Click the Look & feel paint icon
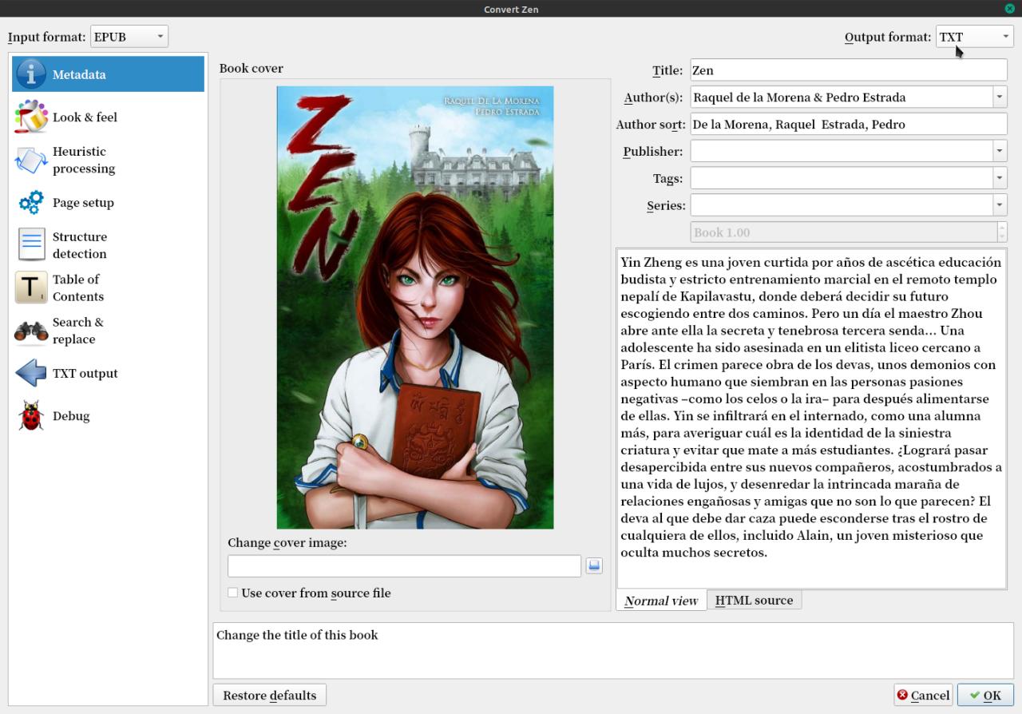Image resolution: width=1022 pixels, height=714 pixels. point(31,117)
